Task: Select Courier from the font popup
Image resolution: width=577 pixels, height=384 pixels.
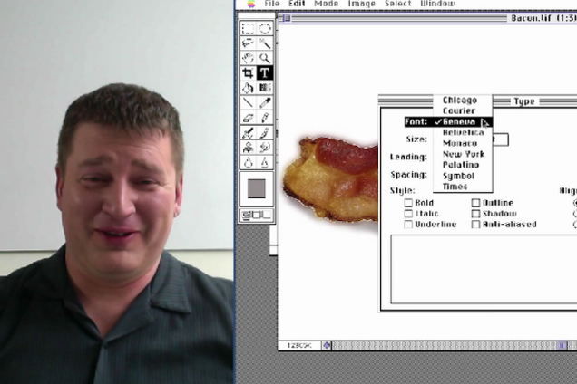Action: coord(458,111)
